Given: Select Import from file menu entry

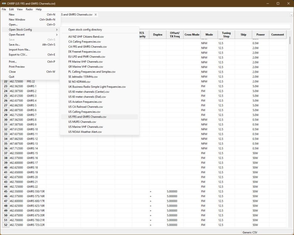Looking at the screenshot, I should [x=19, y=50].
